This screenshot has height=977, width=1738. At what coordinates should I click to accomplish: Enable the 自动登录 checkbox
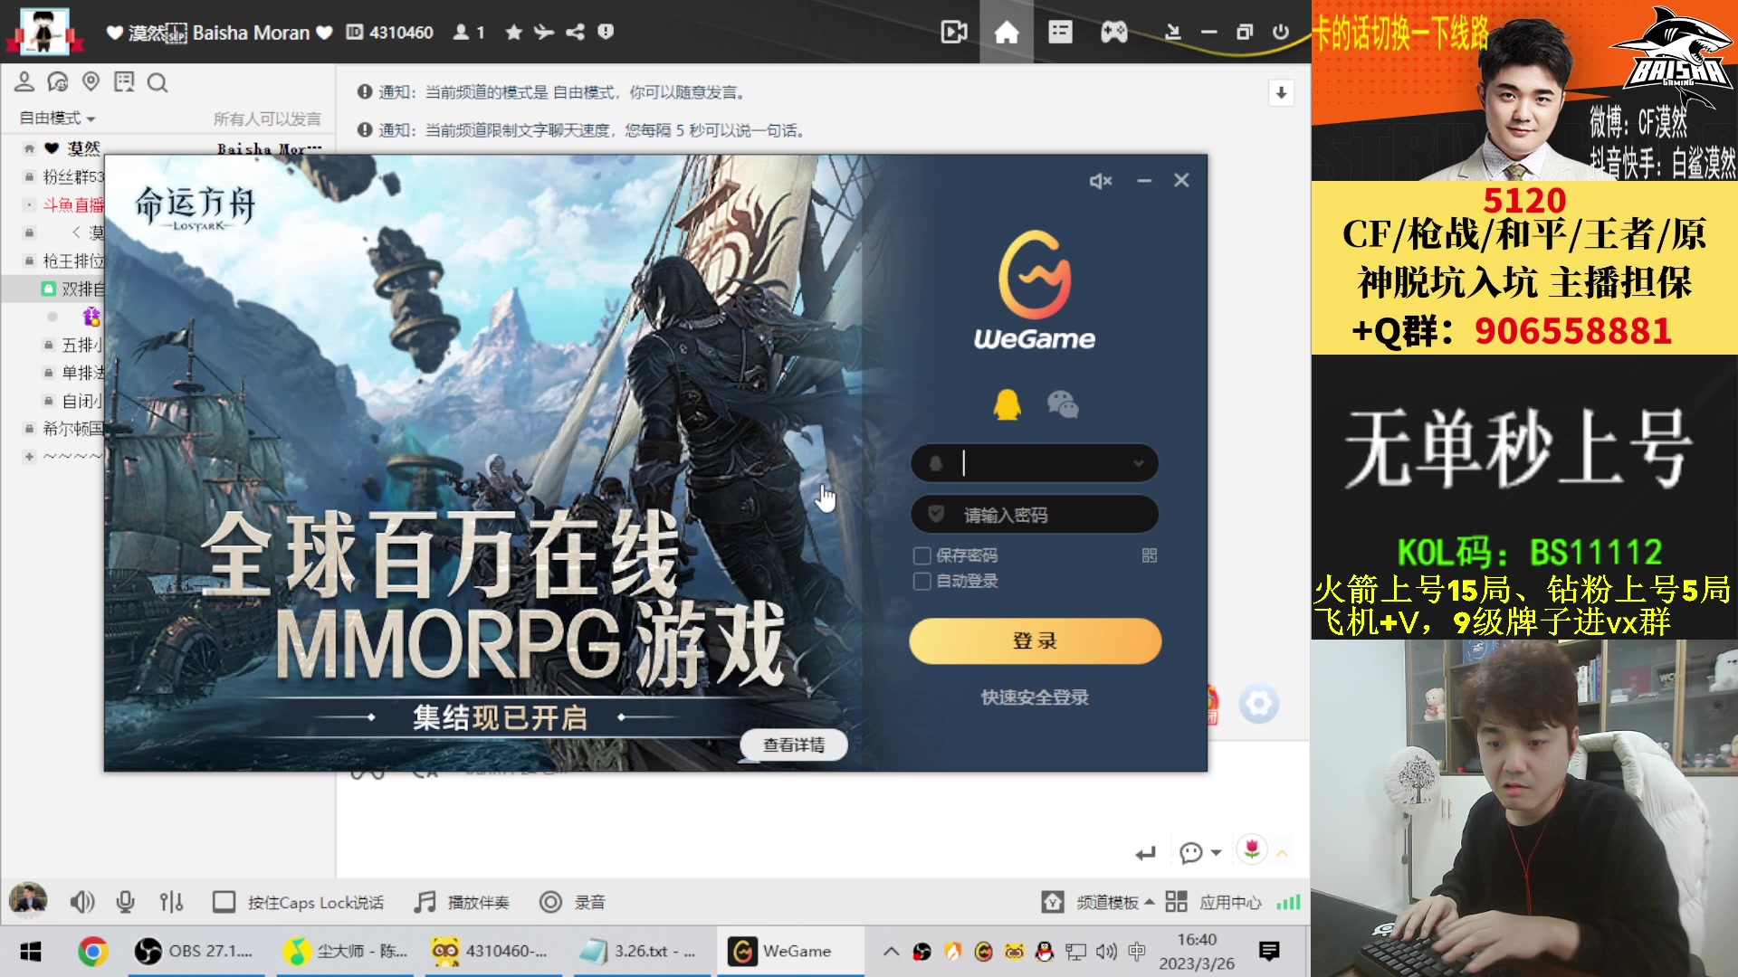(x=922, y=581)
